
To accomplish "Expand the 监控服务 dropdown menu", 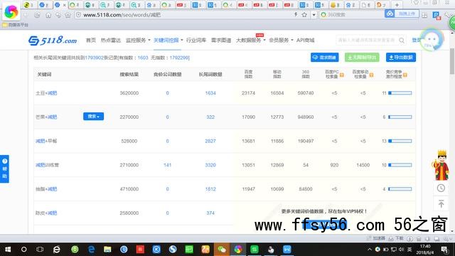I will click(138, 40).
